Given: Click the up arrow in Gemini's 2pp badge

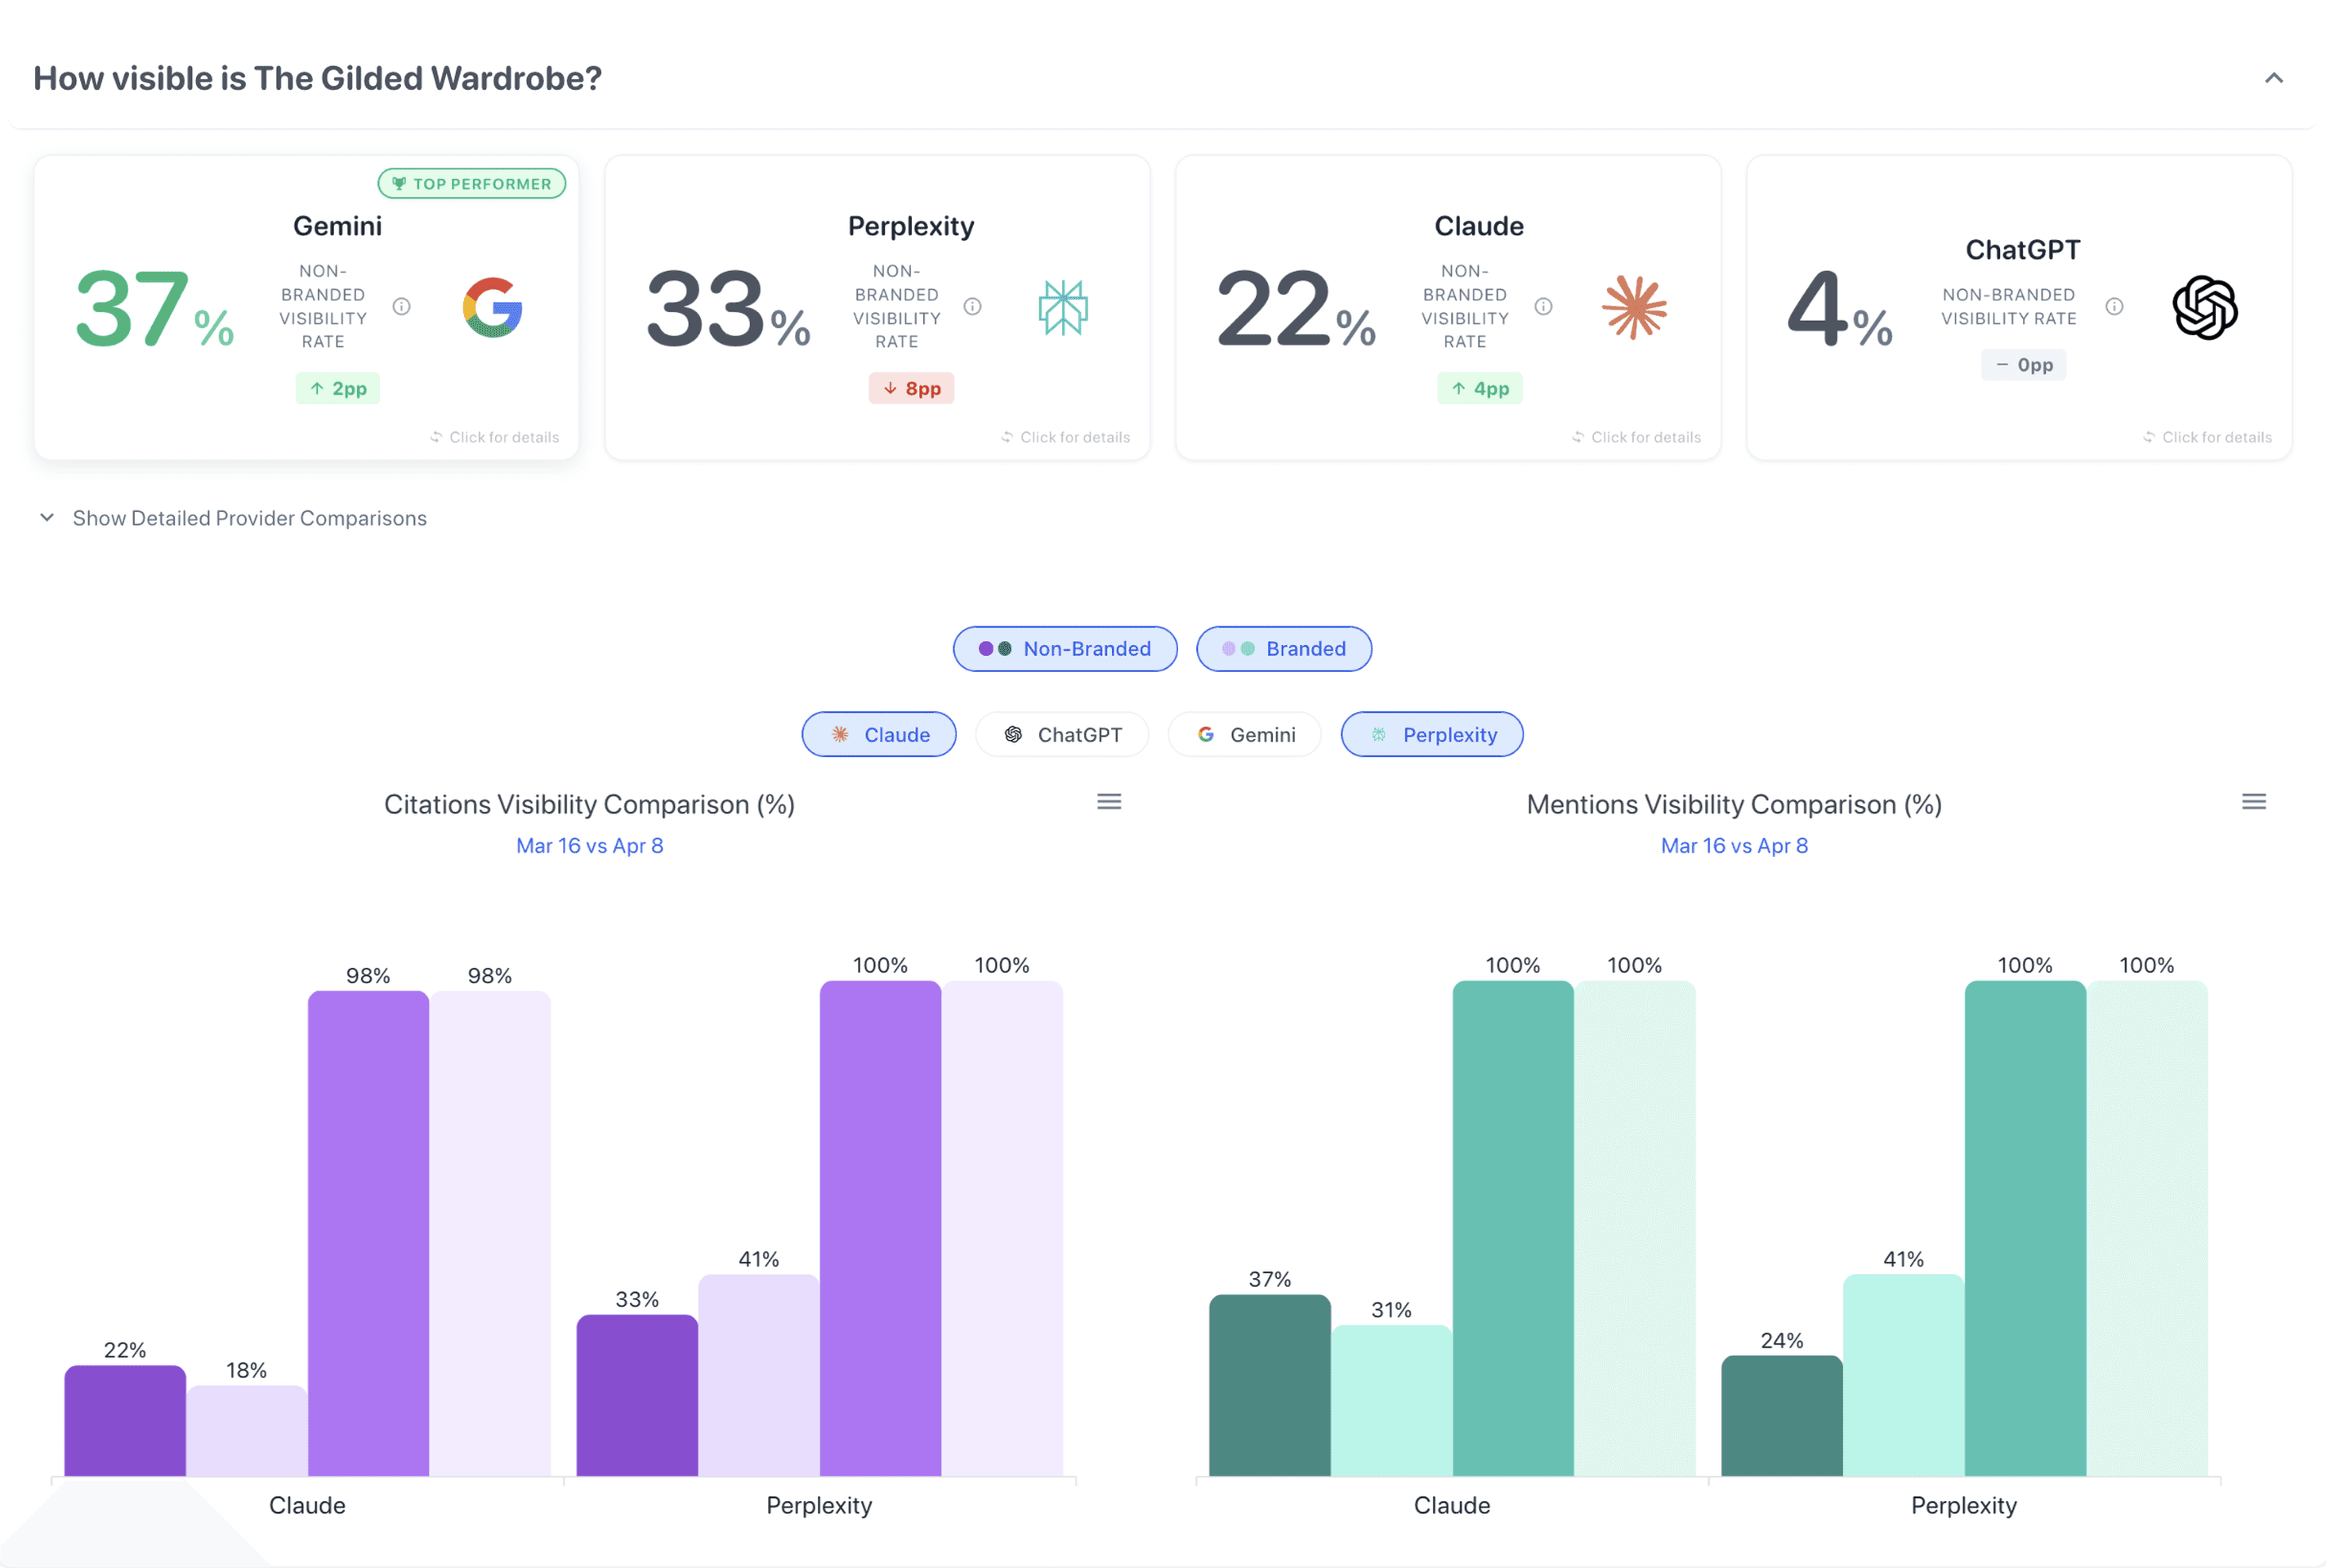Looking at the screenshot, I should tap(316, 388).
